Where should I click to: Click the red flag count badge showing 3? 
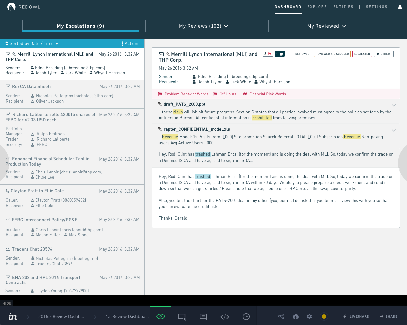268,54
